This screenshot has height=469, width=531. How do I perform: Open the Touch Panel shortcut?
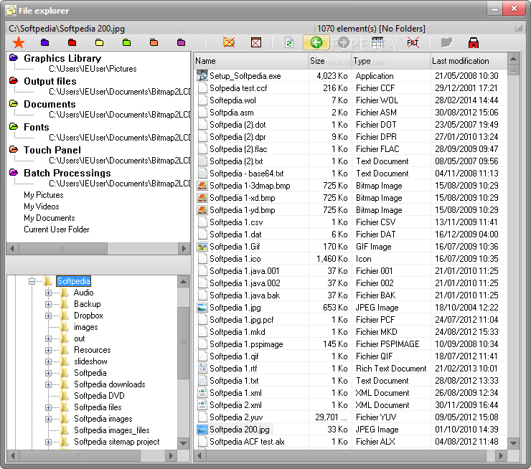coord(52,151)
